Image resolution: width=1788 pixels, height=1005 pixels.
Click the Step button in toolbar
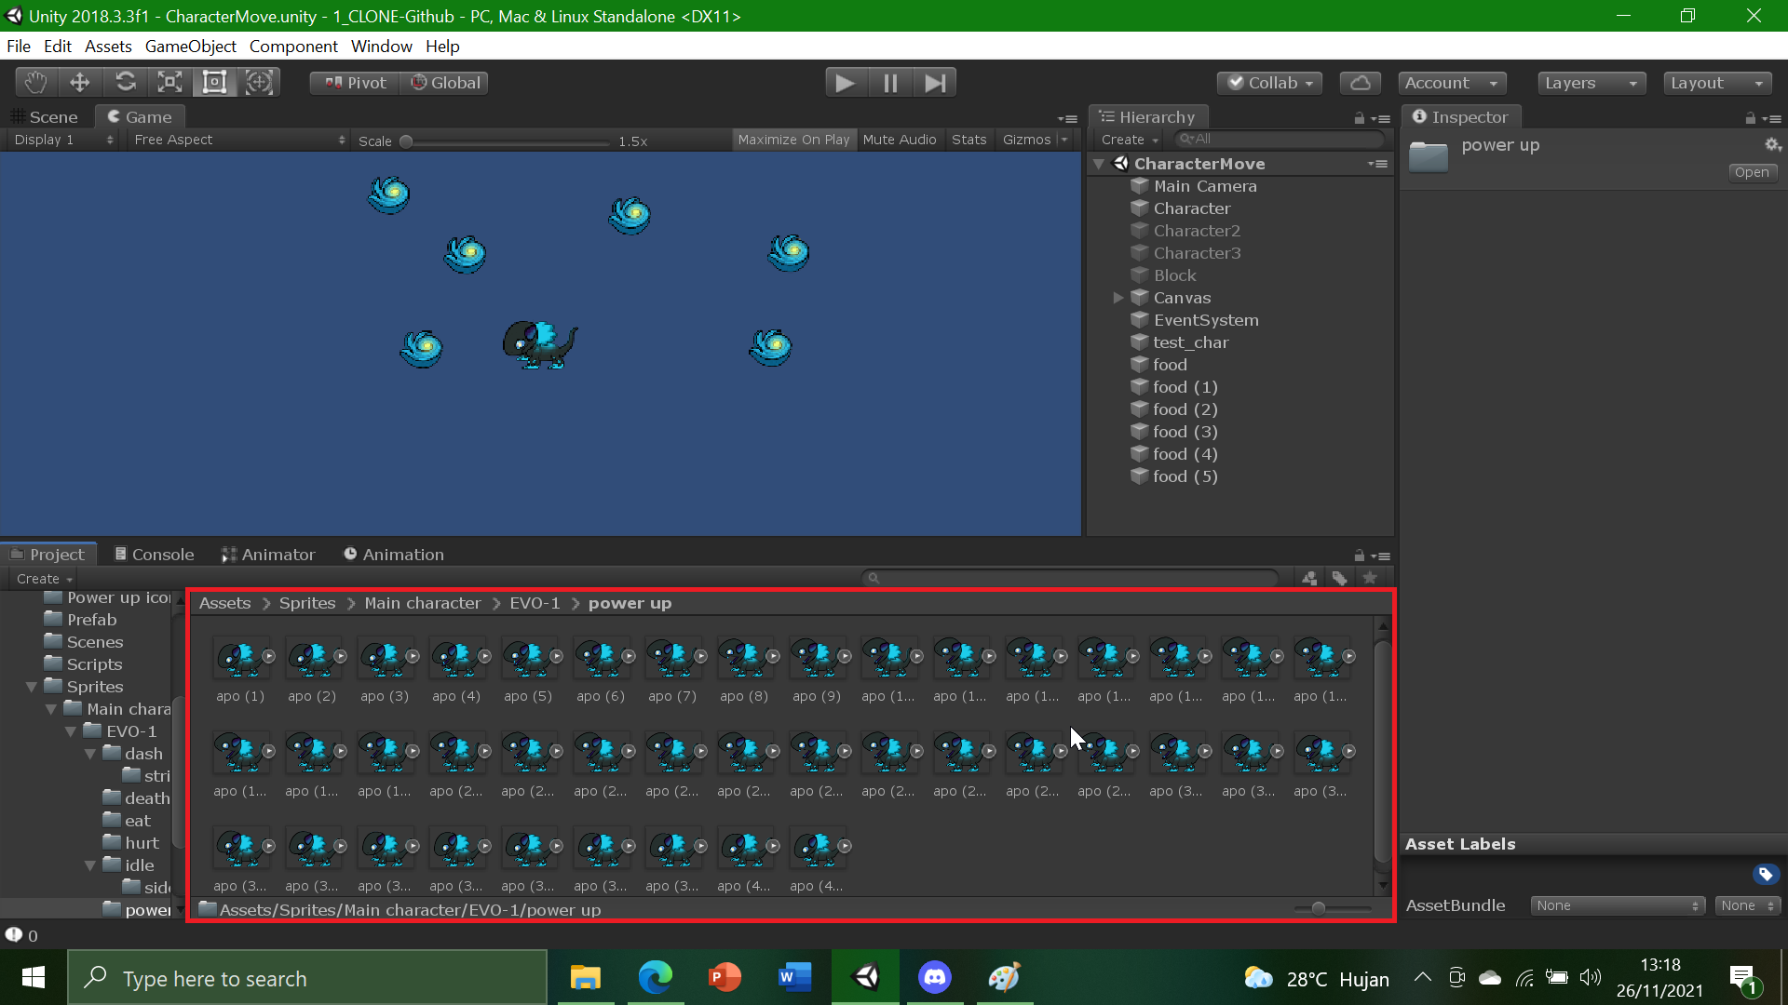(937, 82)
